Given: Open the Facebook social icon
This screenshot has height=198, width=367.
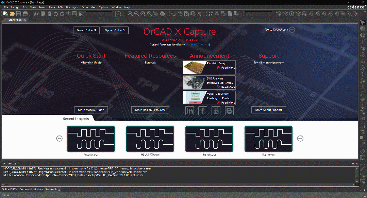Looking at the screenshot, I should 203,111.
